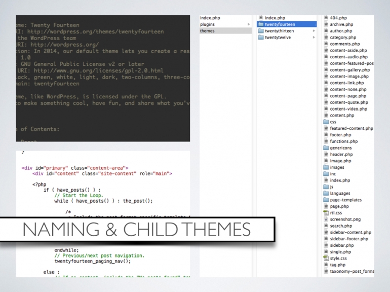Image resolution: width=390 pixels, height=292 pixels.
Task: Select content-video.php in the file list
Action: click(x=348, y=109)
